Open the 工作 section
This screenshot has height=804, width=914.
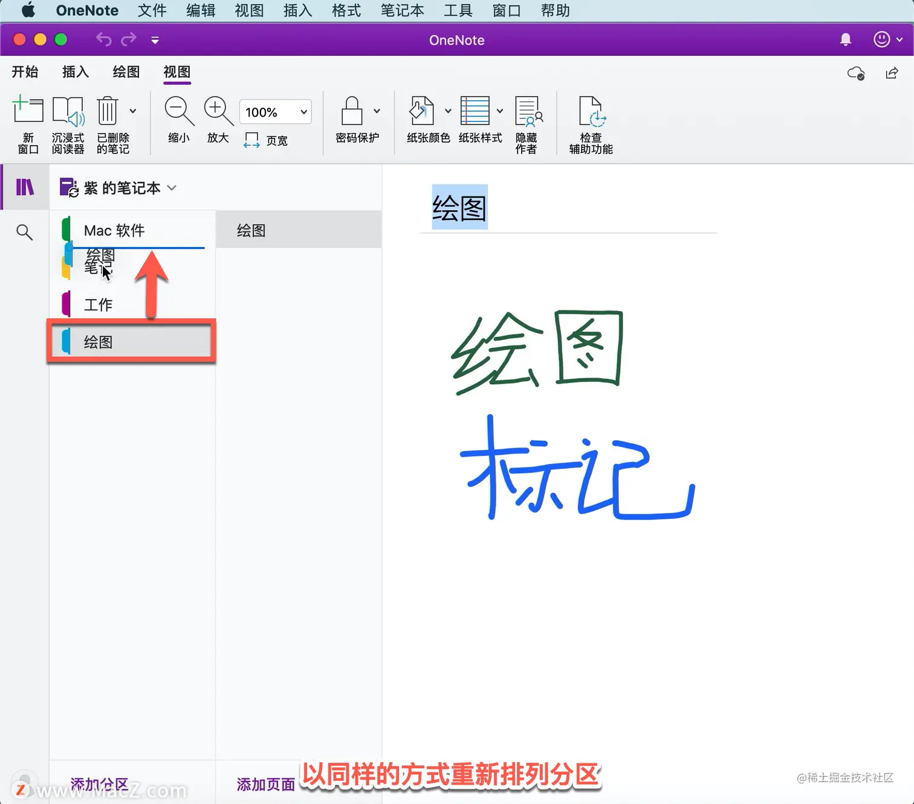click(132, 304)
